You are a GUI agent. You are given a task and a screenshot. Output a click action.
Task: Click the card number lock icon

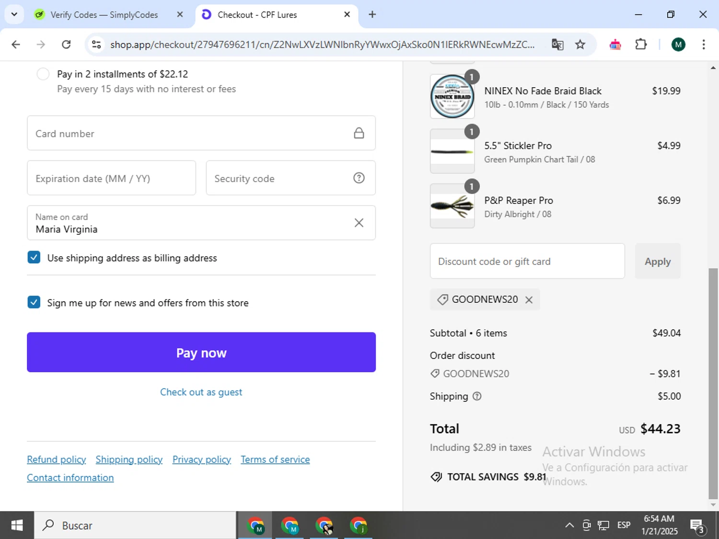[359, 133]
